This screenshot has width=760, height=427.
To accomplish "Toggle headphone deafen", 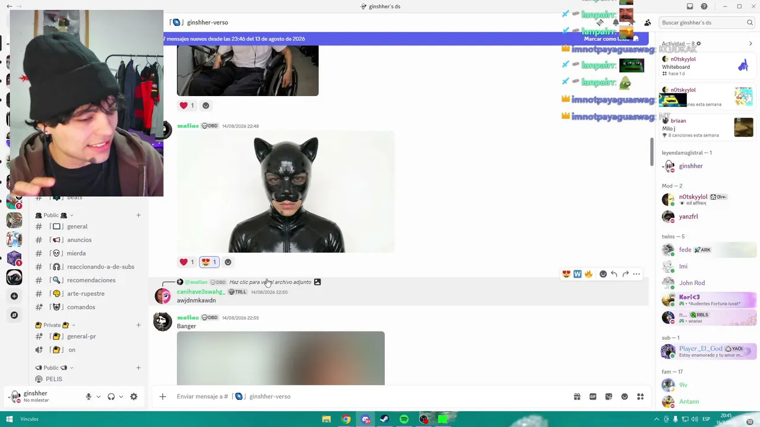I will point(111,397).
